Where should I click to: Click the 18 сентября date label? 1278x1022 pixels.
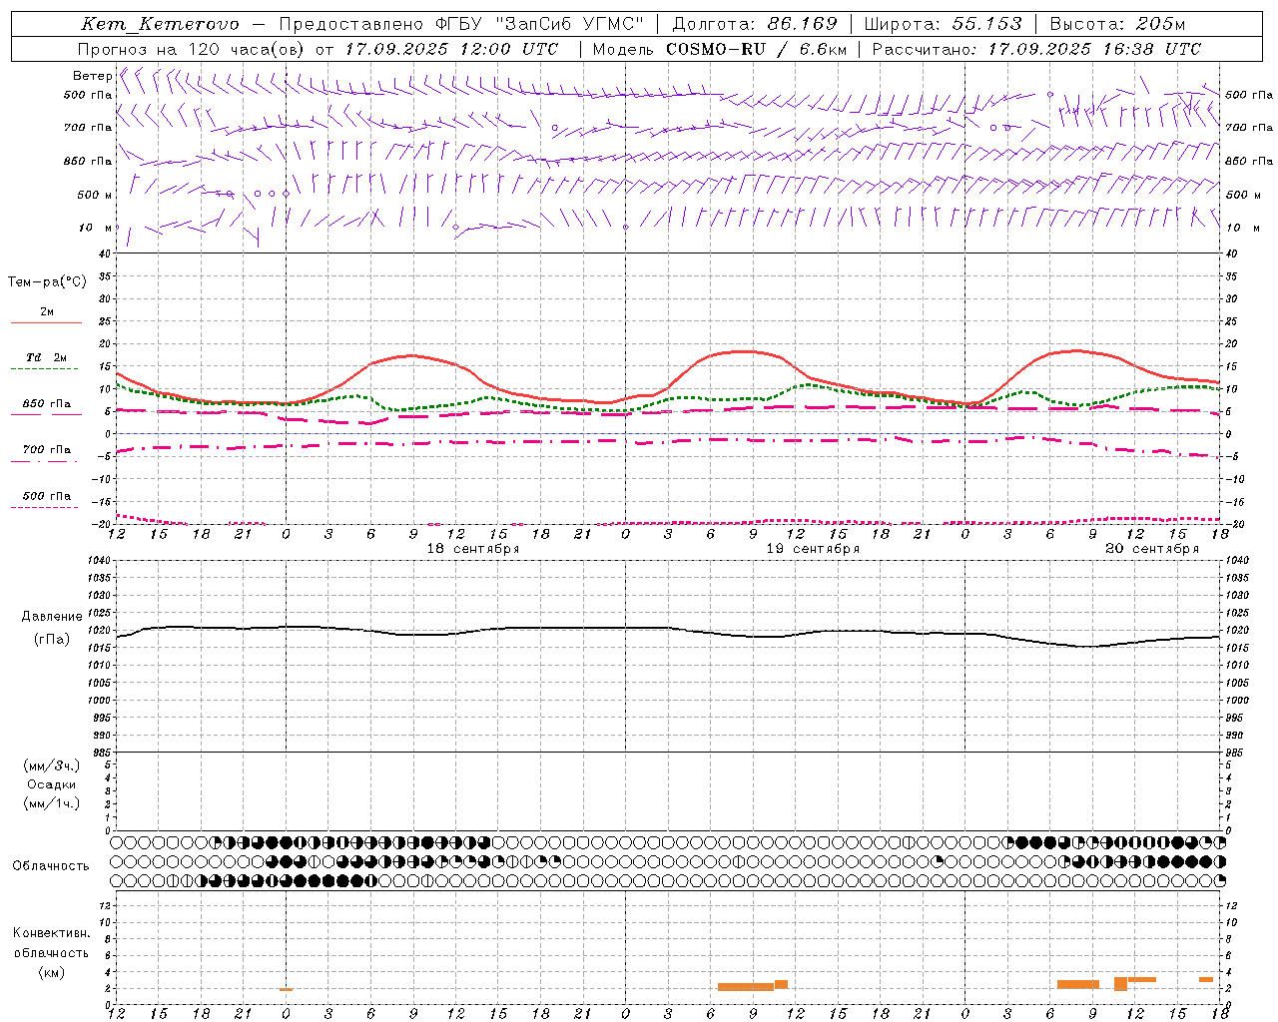click(473, 549)
